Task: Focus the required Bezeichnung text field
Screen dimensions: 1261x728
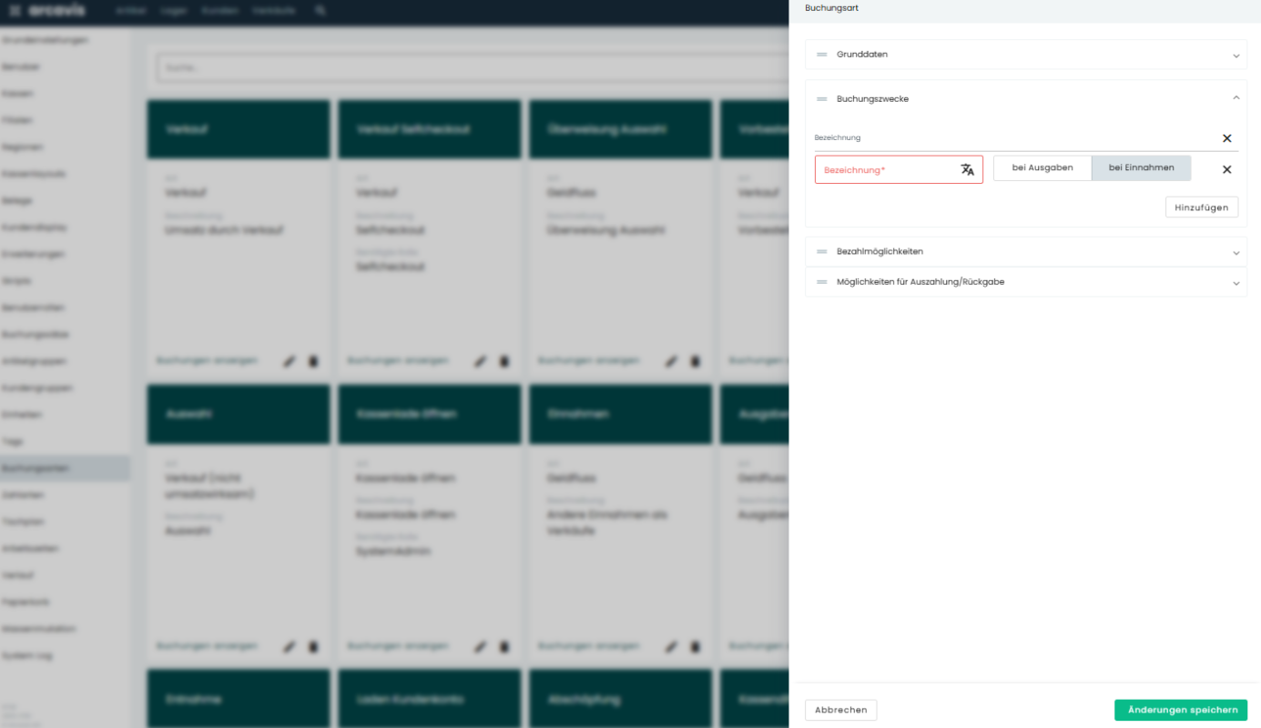Action: 885,170
